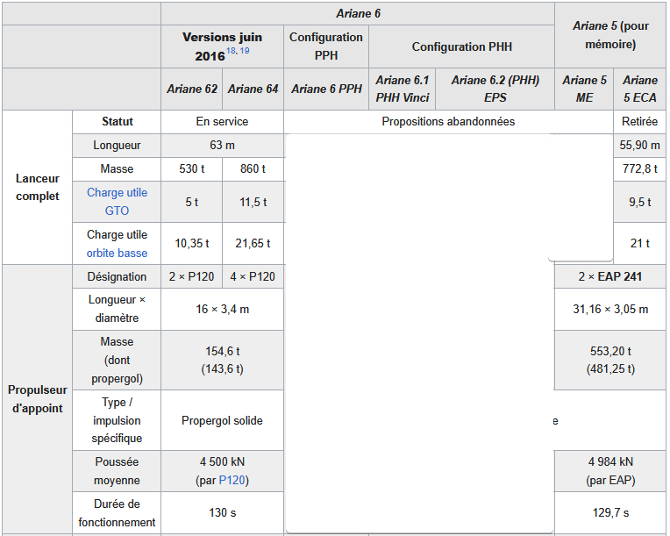Select the 'Ariane 62' column header

coord(192,89)
